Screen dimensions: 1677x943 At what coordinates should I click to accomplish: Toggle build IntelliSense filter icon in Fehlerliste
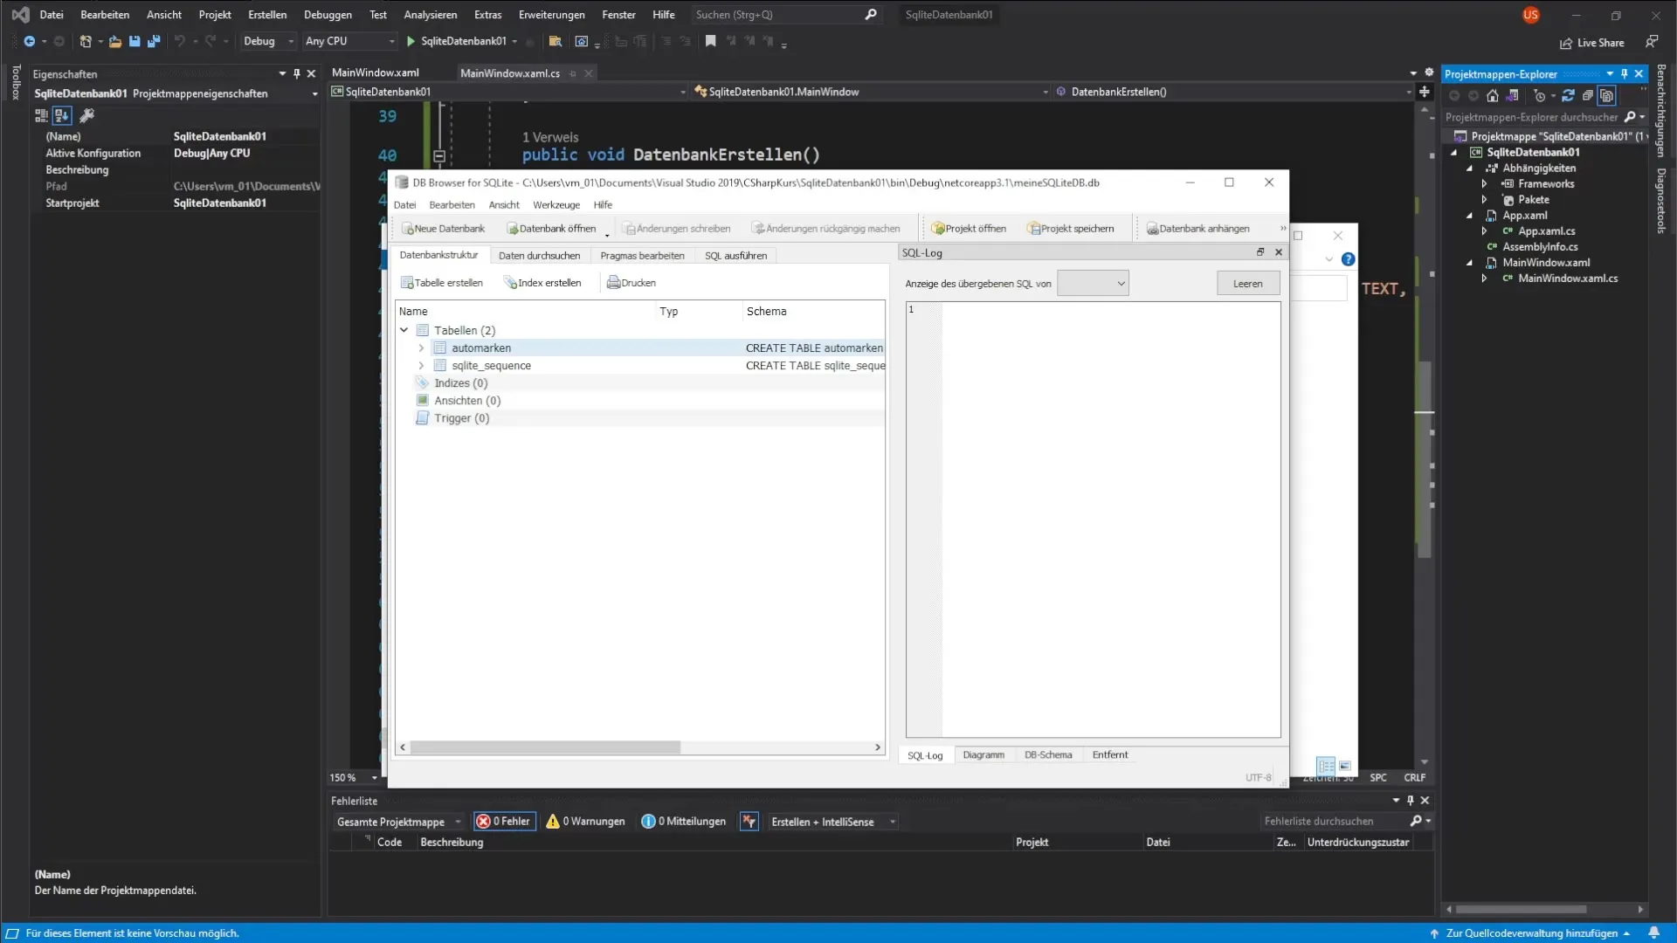click(749, 822)
